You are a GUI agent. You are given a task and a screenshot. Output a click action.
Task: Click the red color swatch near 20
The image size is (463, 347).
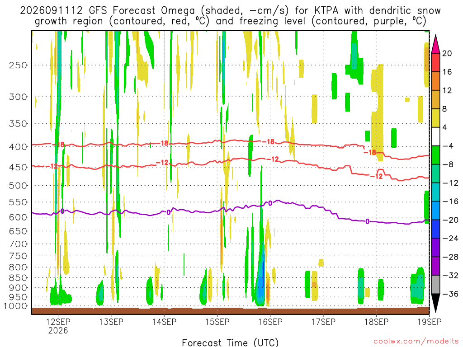[435, 62]
